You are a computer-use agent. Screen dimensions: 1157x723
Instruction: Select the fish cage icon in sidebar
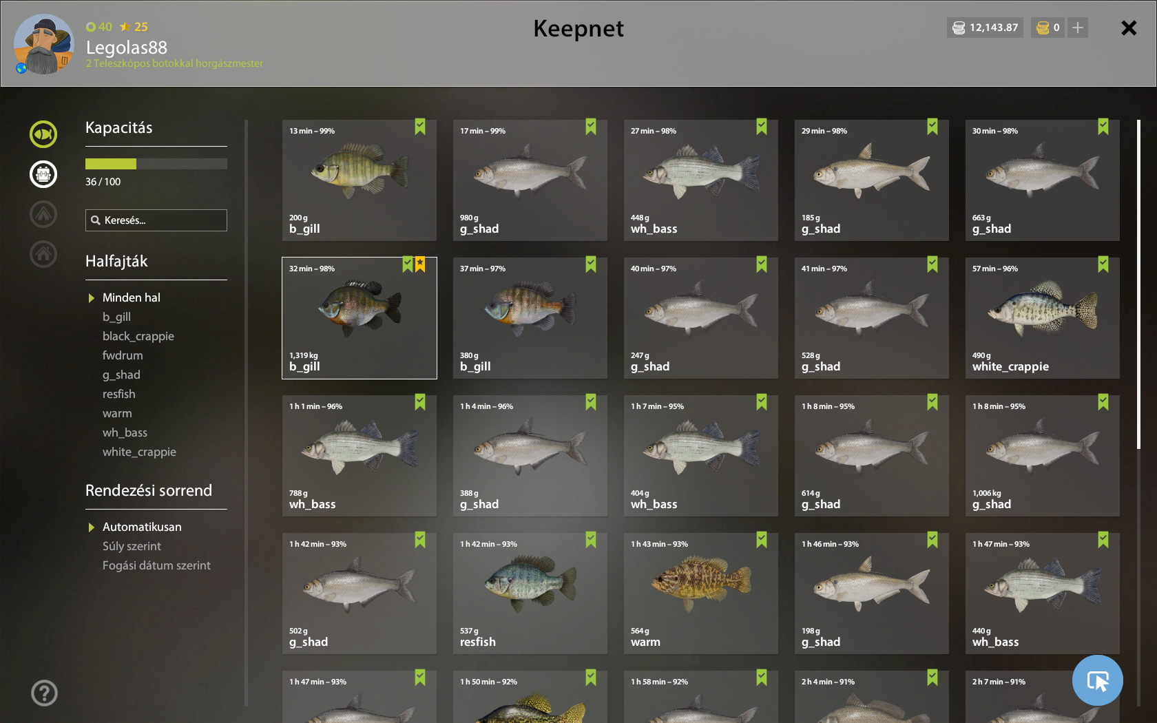tap(43, 174)
